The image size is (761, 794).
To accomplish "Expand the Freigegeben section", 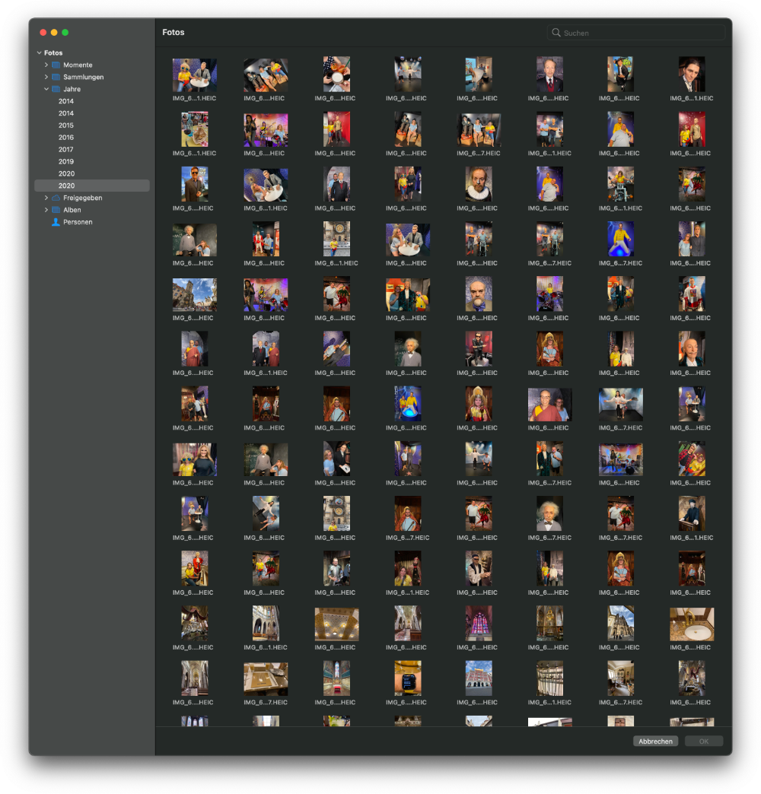I will (x=46, y=198).
